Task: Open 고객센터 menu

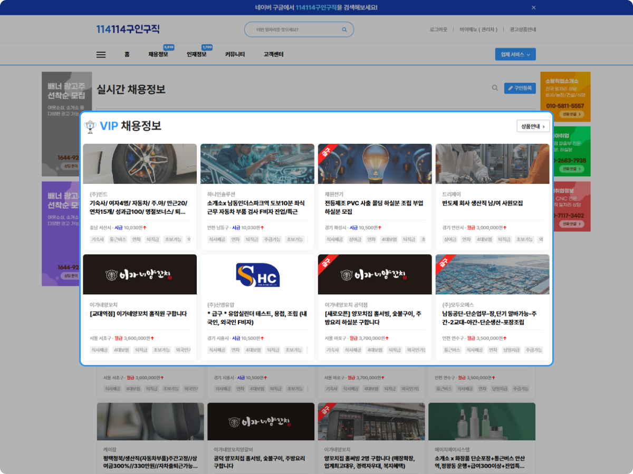Action: (x=274, y=54)
